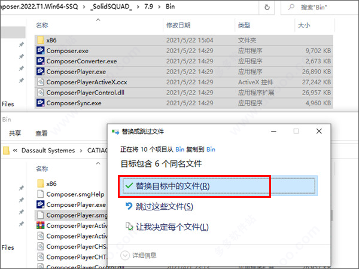Select the x86 folder icon in lower window
This screenshot has height=269, width=359.
(x=41, y=184)
